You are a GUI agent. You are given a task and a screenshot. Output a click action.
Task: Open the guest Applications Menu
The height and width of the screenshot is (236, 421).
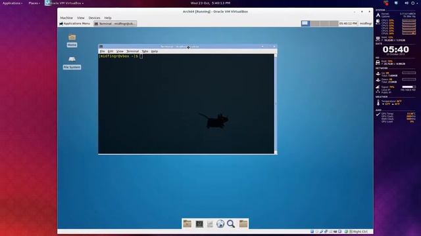pos(74,24)
